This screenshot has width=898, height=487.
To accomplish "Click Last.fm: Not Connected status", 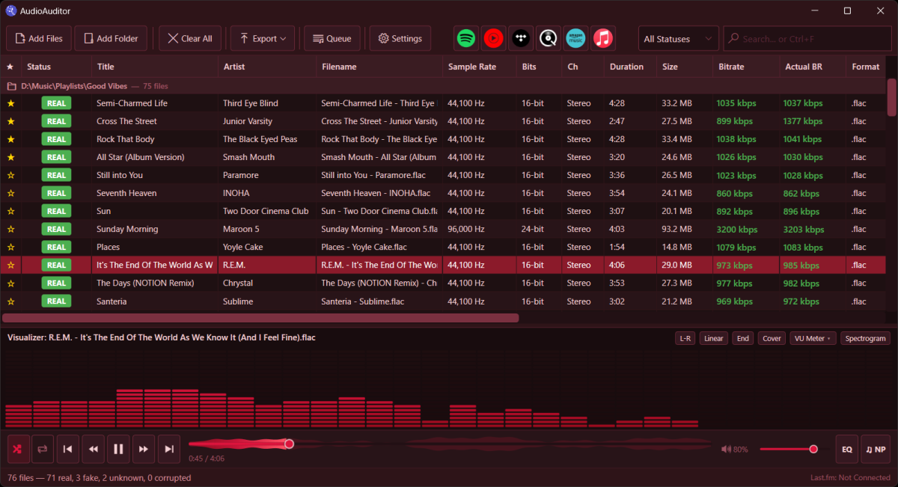I will pos(850,478).
